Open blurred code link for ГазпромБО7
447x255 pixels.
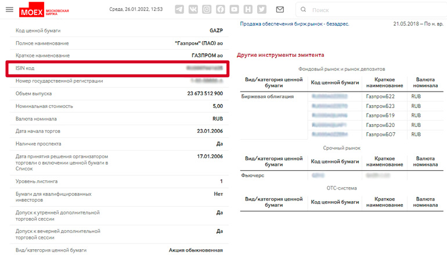[330, 134]
